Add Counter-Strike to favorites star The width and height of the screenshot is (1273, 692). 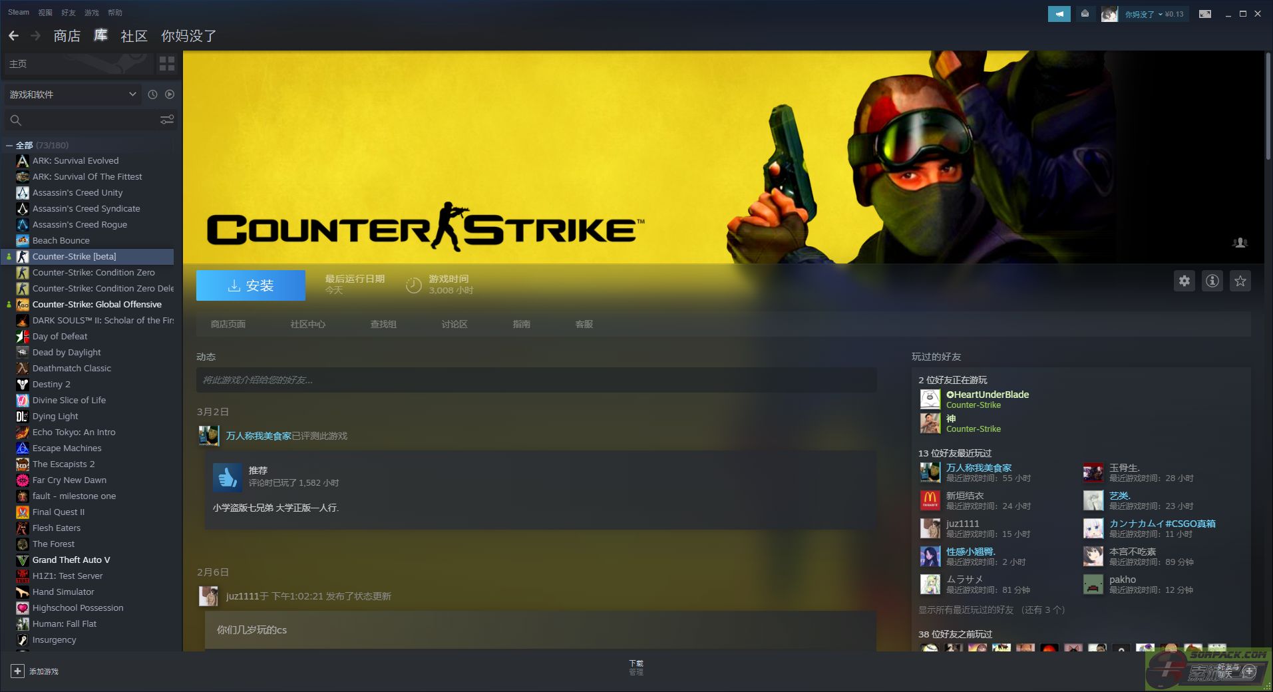pos(1240,281)
